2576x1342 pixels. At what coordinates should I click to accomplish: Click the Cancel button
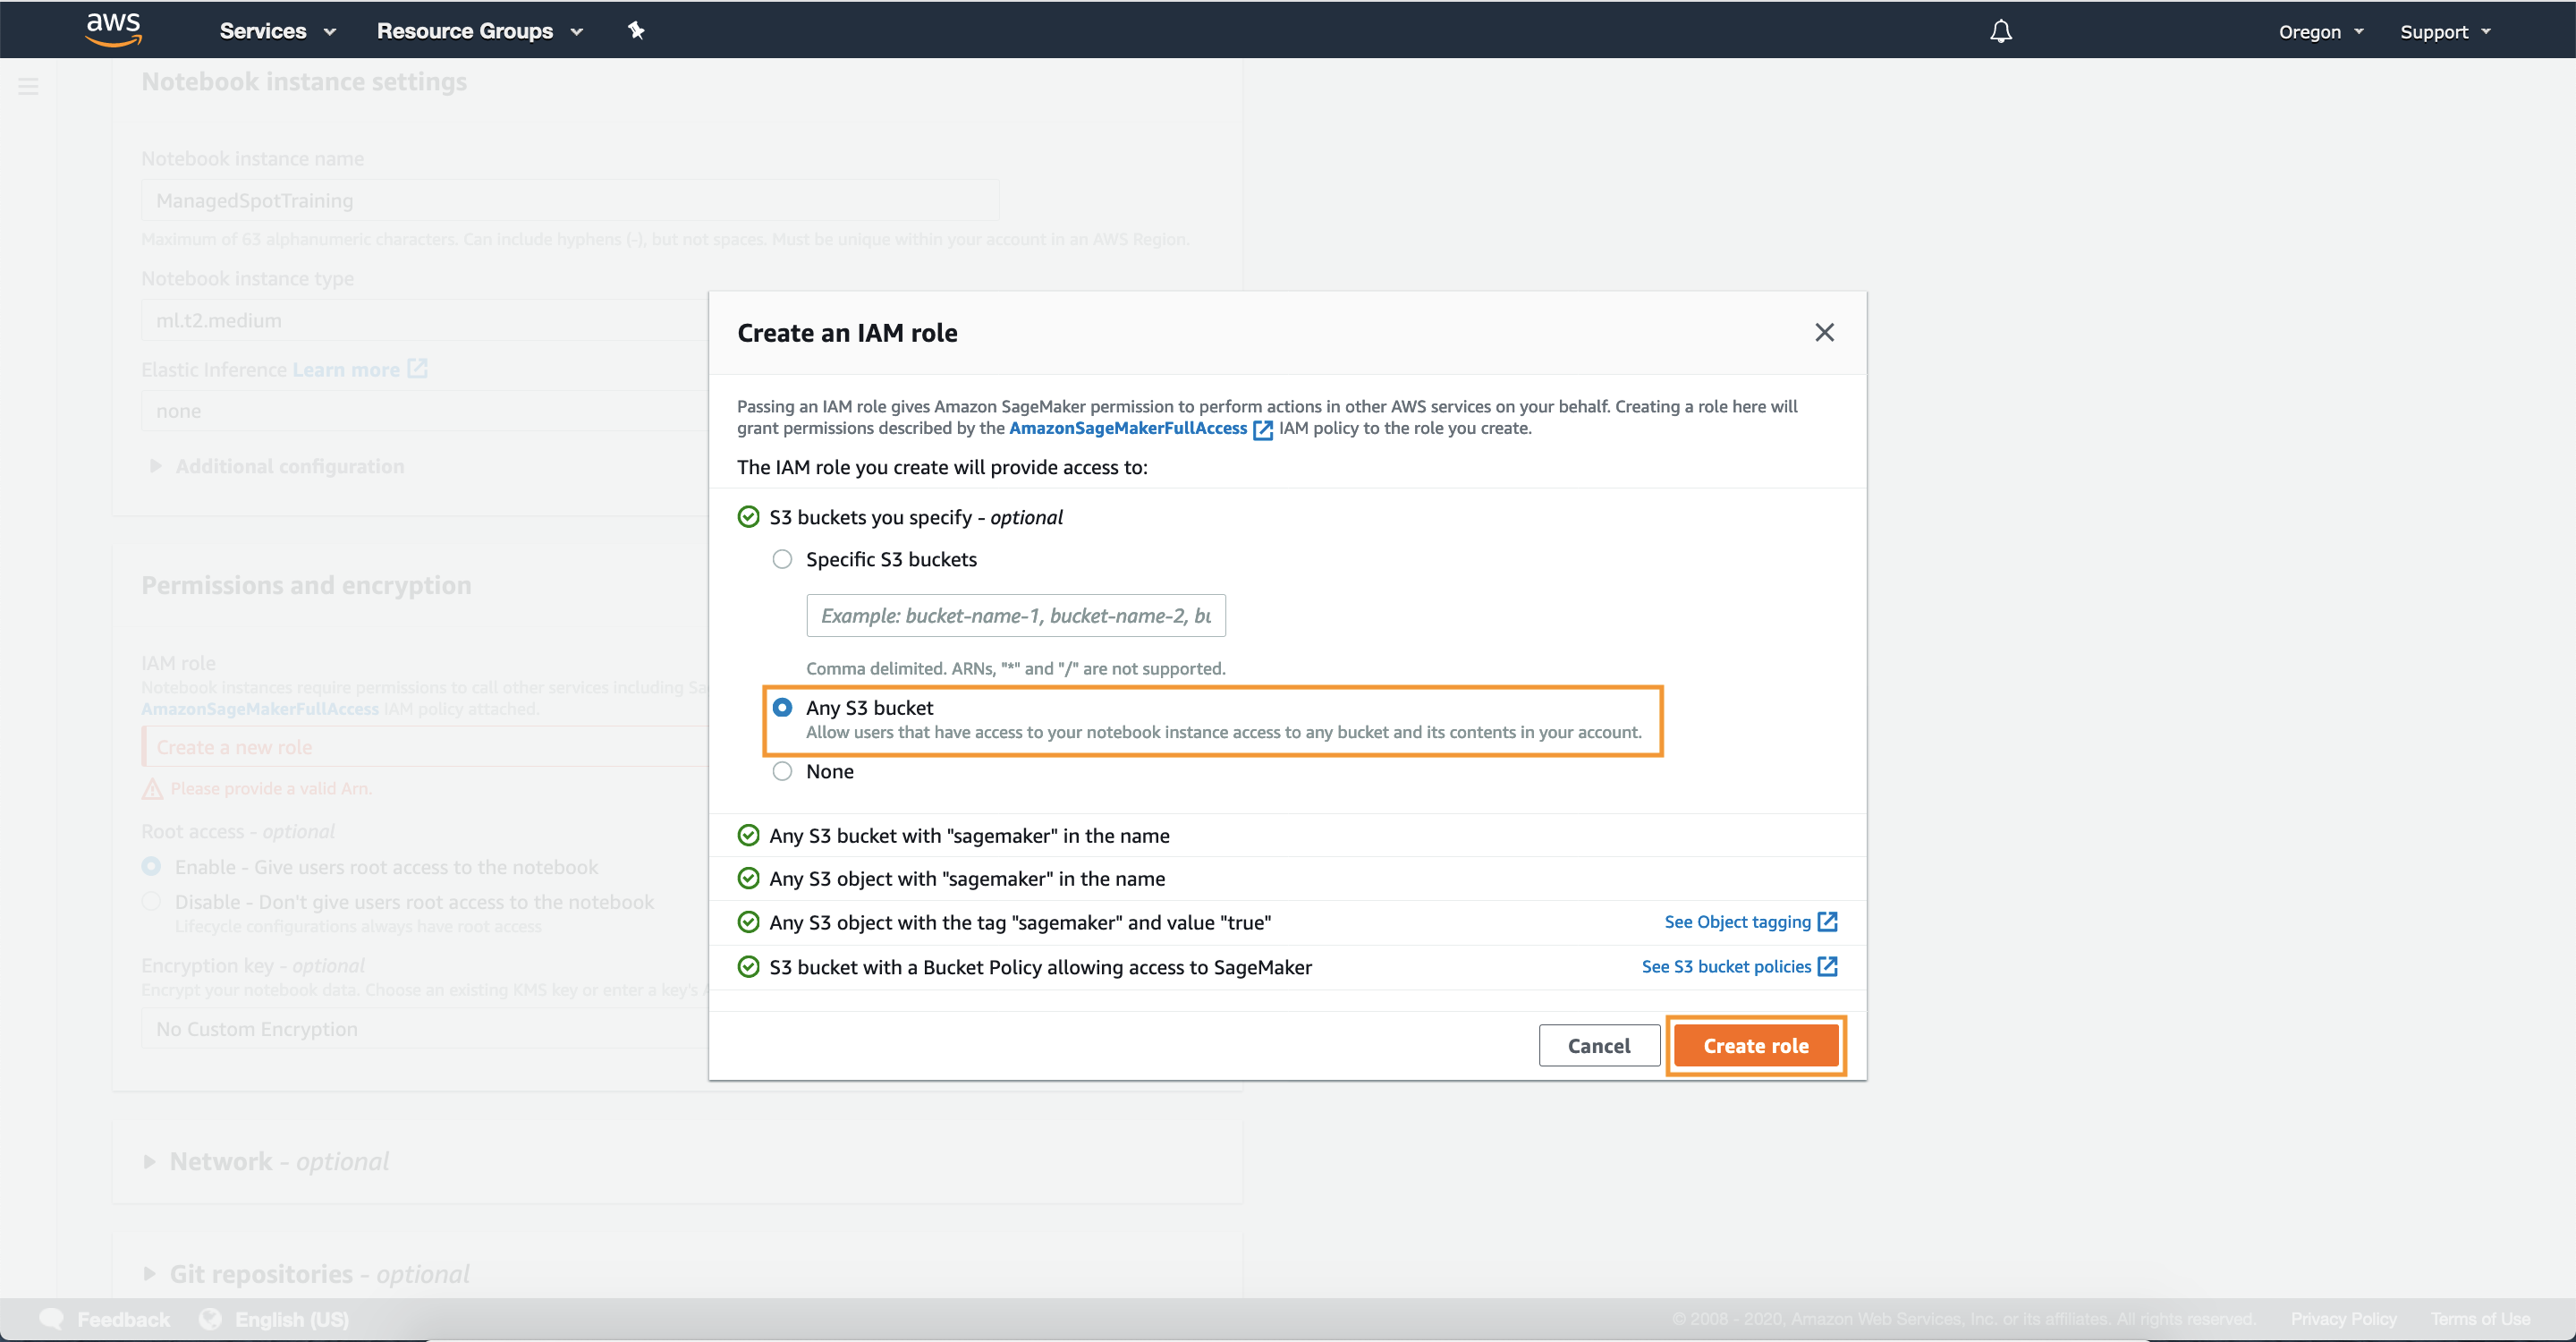point(1599,1045)
